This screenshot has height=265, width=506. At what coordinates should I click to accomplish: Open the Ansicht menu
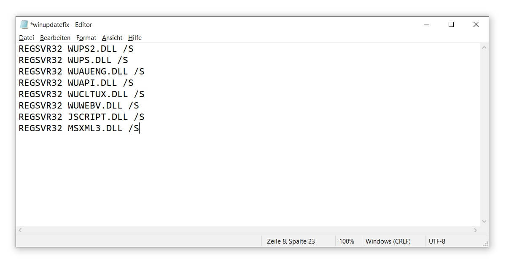point(112,38)
